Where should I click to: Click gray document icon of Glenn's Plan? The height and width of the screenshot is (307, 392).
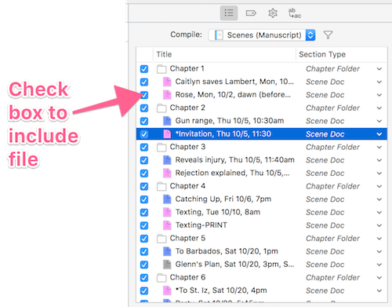[167, 265]
